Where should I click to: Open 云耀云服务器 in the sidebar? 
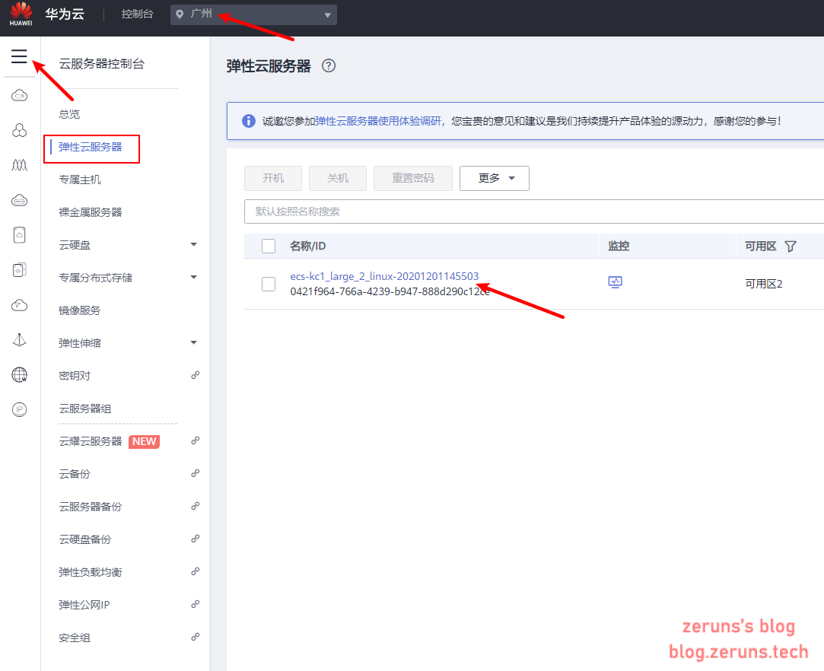(x=91, y=441)
